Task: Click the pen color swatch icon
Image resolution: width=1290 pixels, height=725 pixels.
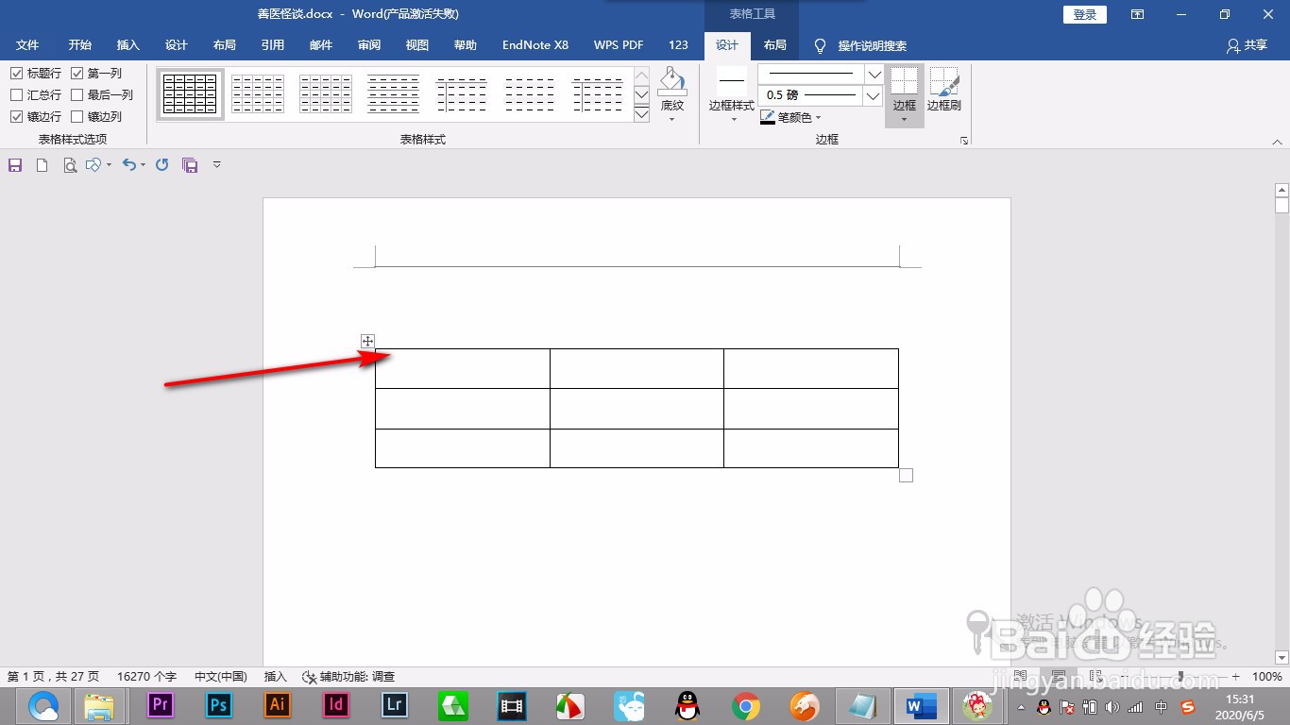Action: point(768,118)
